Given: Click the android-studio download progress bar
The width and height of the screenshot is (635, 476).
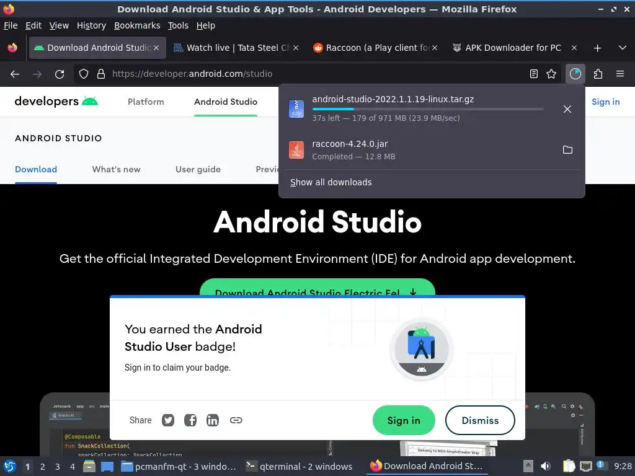Looking at the screenshot, I should click(428, 109).
